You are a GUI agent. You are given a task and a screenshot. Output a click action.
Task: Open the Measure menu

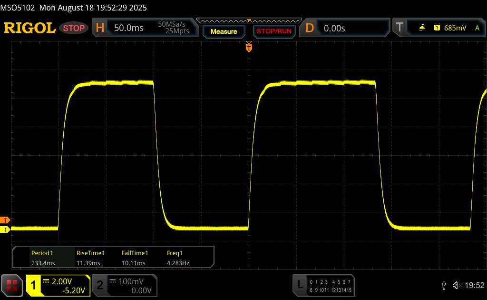(224, 31)
